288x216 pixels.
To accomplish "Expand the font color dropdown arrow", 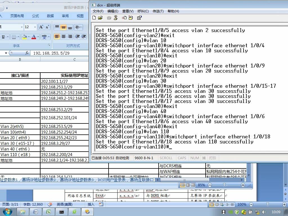I will coord(38,37).
